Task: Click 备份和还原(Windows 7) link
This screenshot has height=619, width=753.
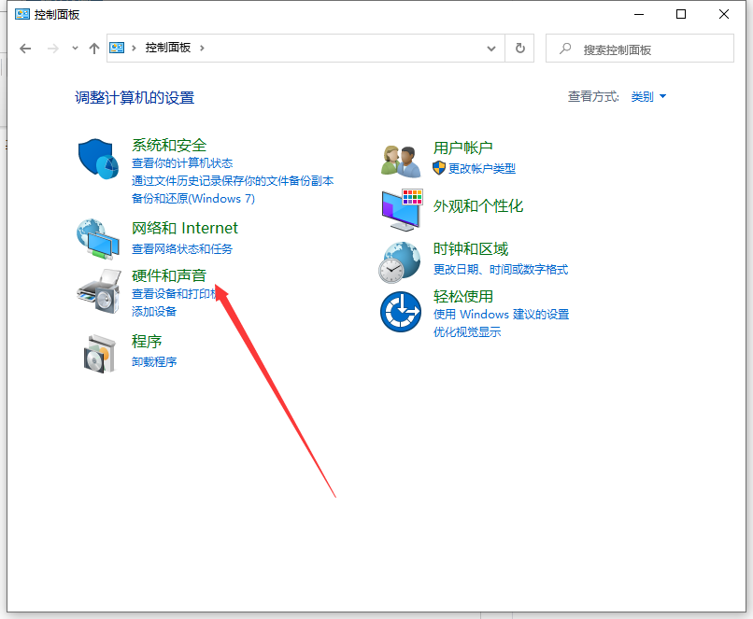Action: point(192,199)
